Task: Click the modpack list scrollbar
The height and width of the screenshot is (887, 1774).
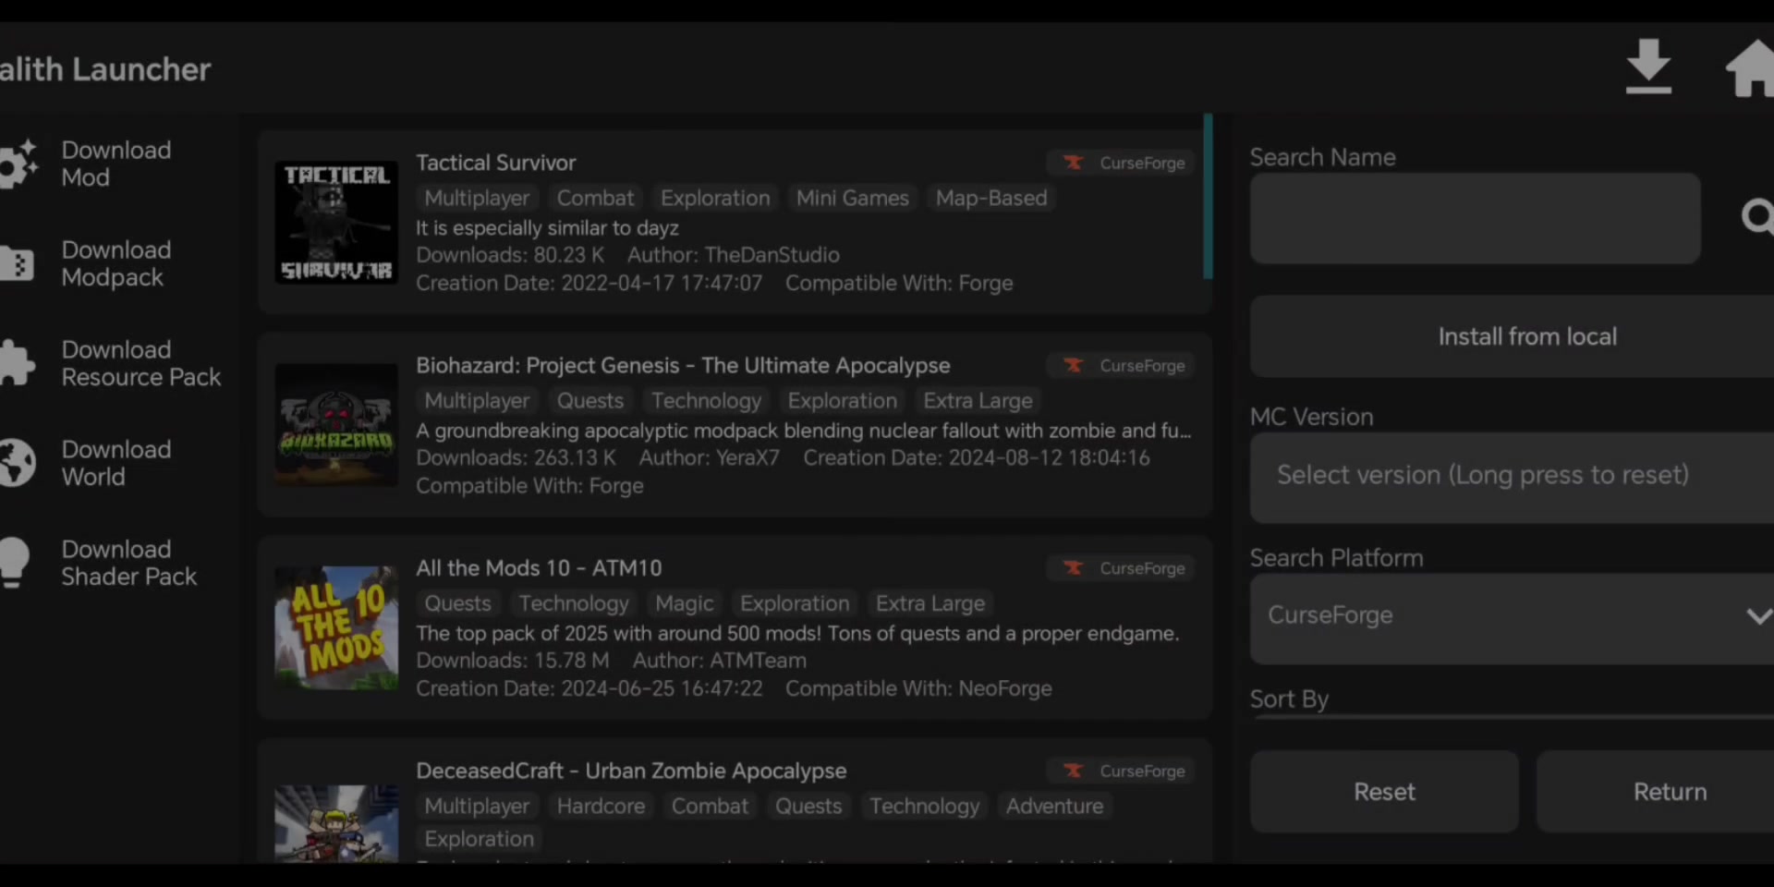Action: 1208,196
